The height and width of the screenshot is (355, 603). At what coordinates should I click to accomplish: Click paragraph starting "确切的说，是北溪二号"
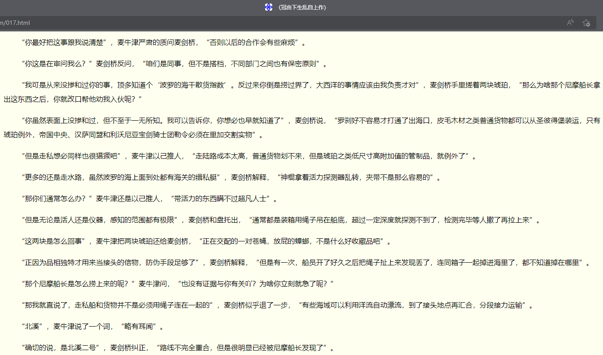178,347
